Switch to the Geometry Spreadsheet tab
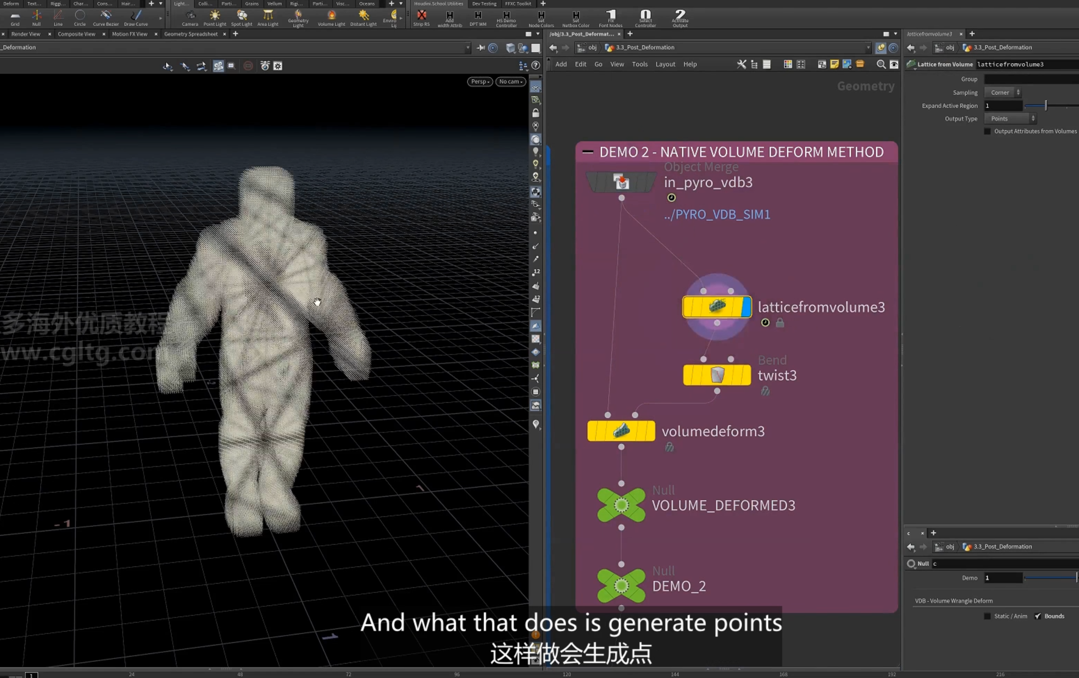This screenshot has width=1079, height=678. [x=190, y=34]
